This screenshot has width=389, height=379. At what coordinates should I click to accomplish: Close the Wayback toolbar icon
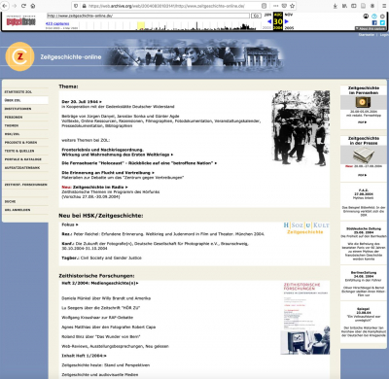click(x=382, y=17)
